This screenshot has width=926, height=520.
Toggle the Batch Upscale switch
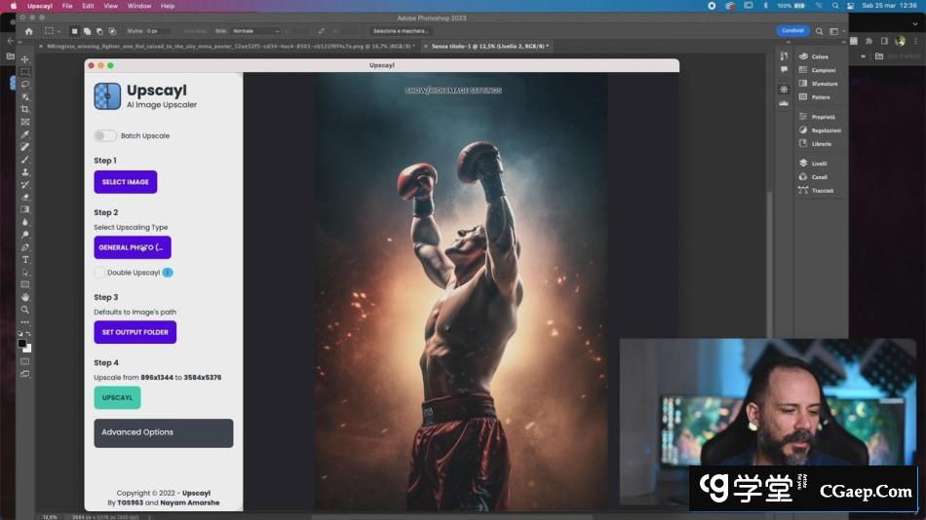(x=104, y=135)
